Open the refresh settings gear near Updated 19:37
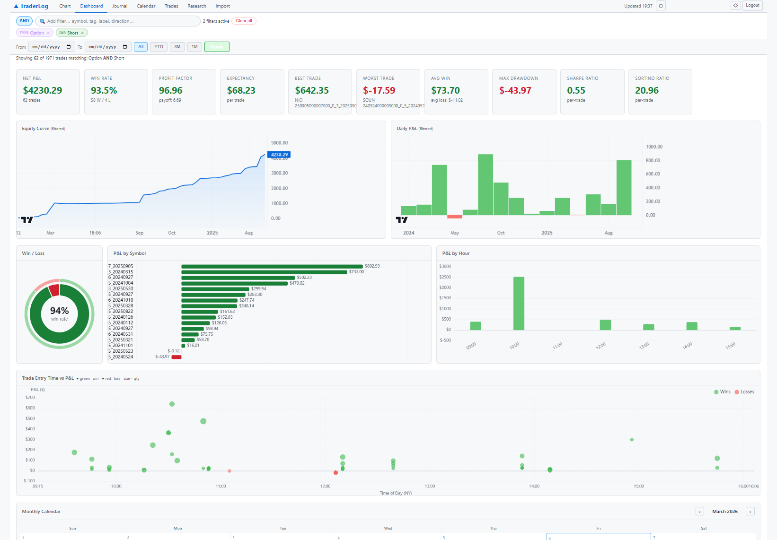Viewport: 777px width, 540px height. (660, 5)
